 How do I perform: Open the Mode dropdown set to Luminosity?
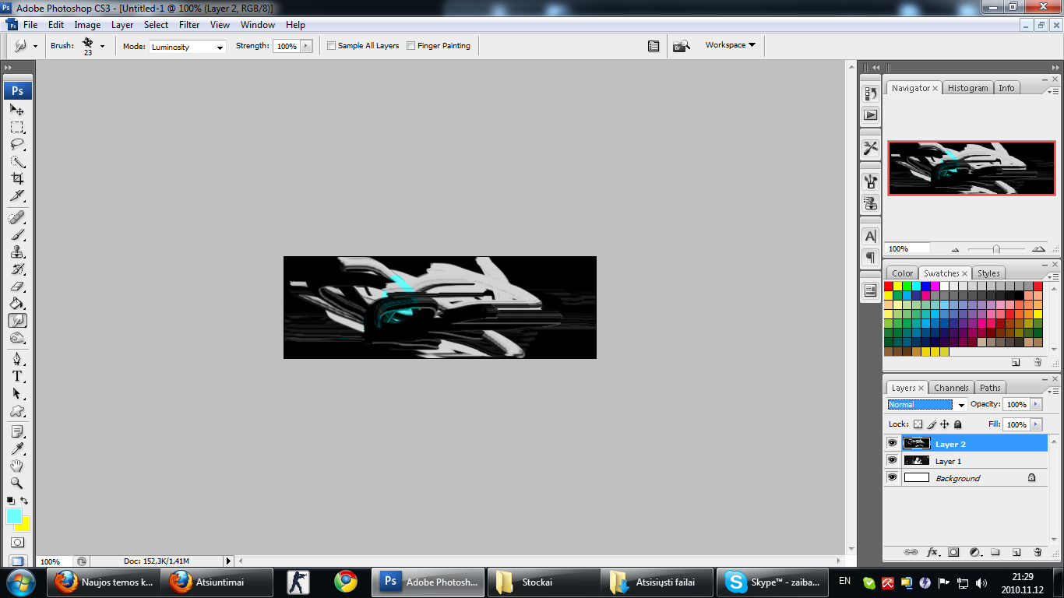[188, 47]
